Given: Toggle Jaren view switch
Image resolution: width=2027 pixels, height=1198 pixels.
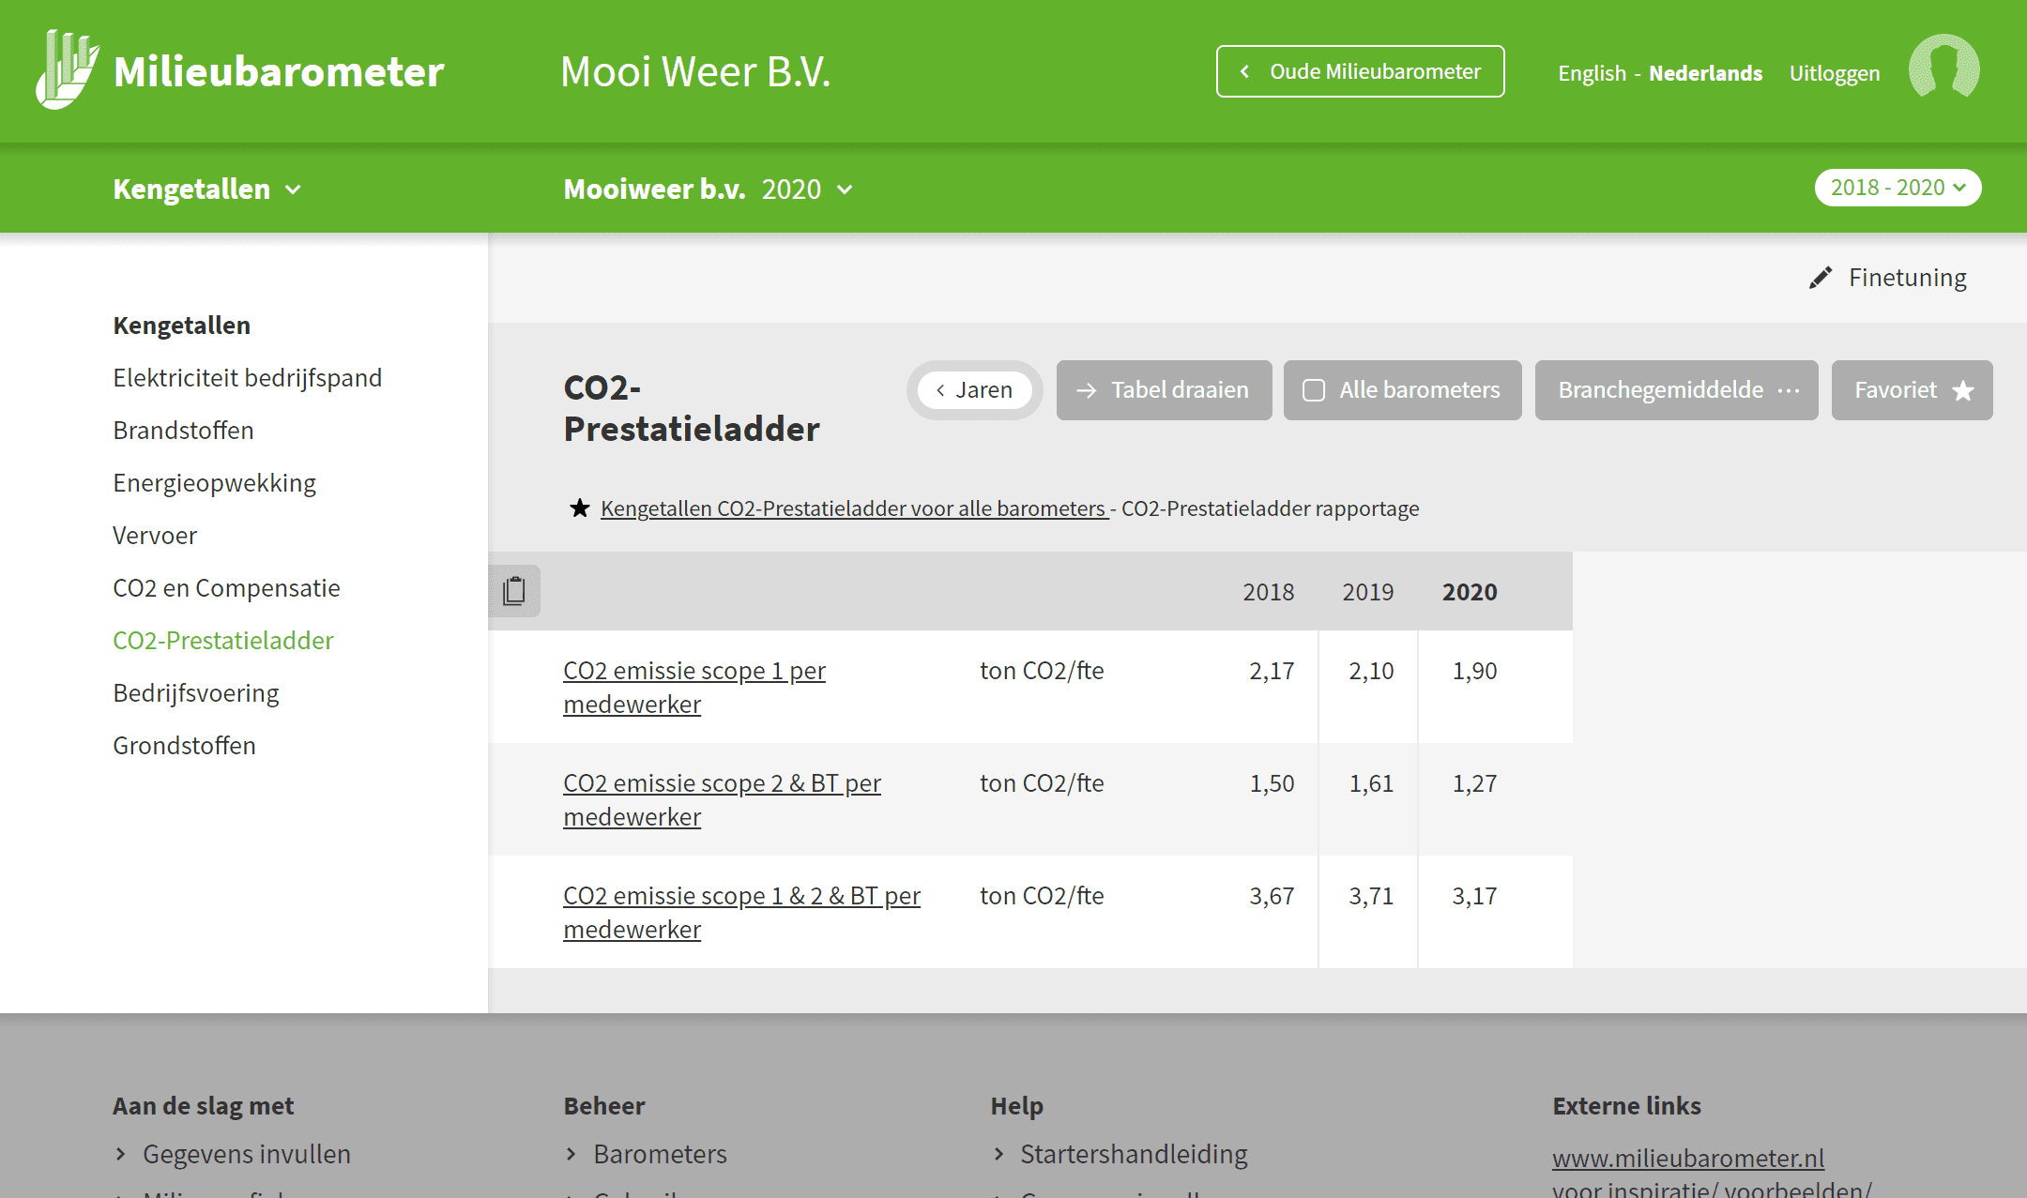Looking at the screenshot, I should (974, 390).
